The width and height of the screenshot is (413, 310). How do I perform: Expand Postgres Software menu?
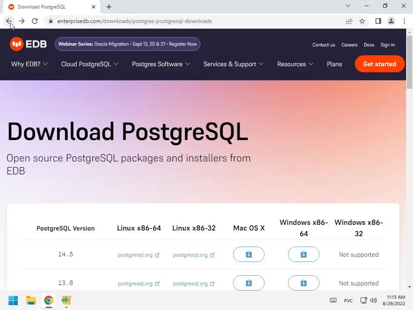coord(161,64)
